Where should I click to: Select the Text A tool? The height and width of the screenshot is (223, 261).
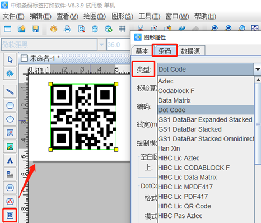pos(10,160)
